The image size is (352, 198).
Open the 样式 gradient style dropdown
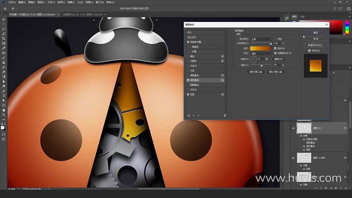pos(261,53)
